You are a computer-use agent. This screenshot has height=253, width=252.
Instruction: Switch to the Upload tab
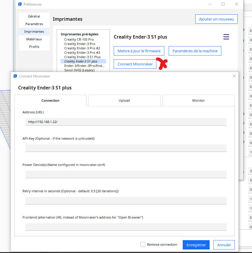point(124,100)
